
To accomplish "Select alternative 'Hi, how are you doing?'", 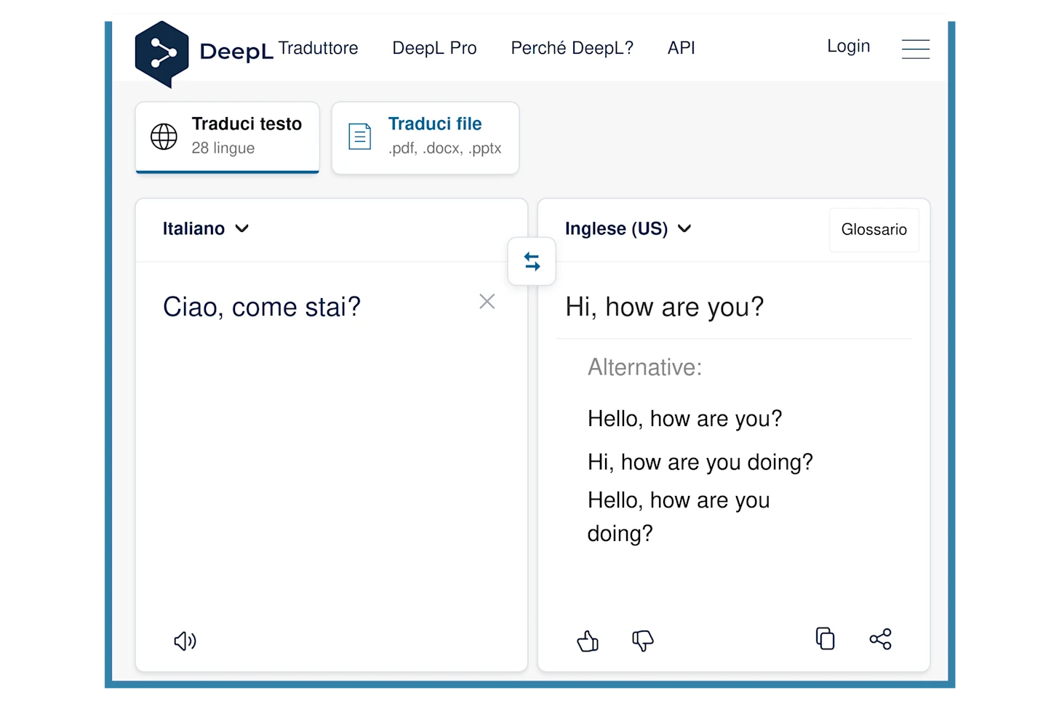I will [700, 462].
